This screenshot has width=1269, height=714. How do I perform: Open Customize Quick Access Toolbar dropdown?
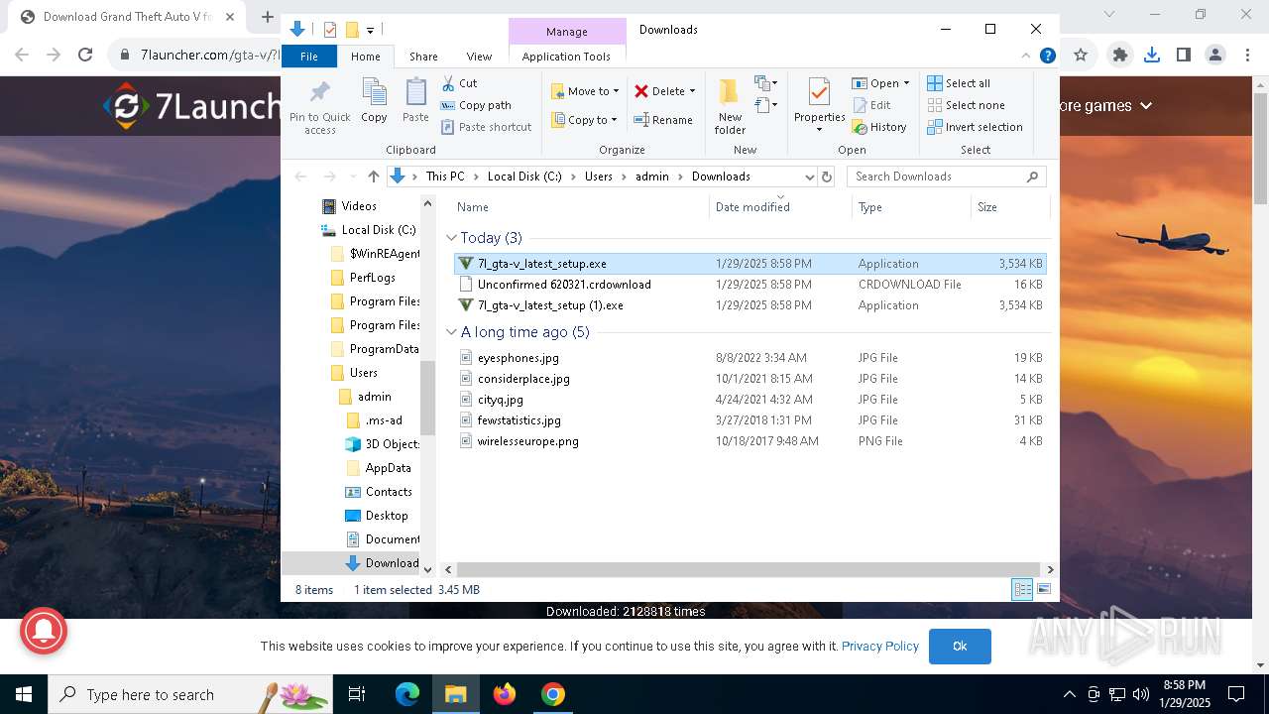click(371, 30)
